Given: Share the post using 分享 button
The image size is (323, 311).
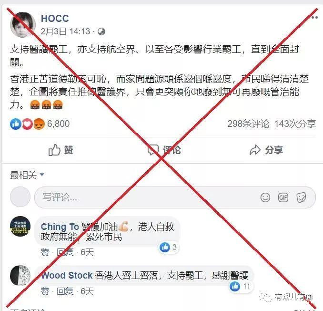Looking at the screenshot, I should 266,150.
